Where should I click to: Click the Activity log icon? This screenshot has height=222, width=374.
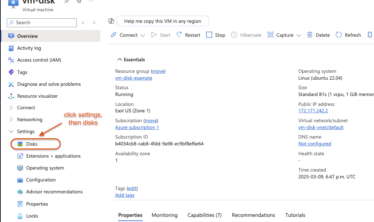click(11, 48)
